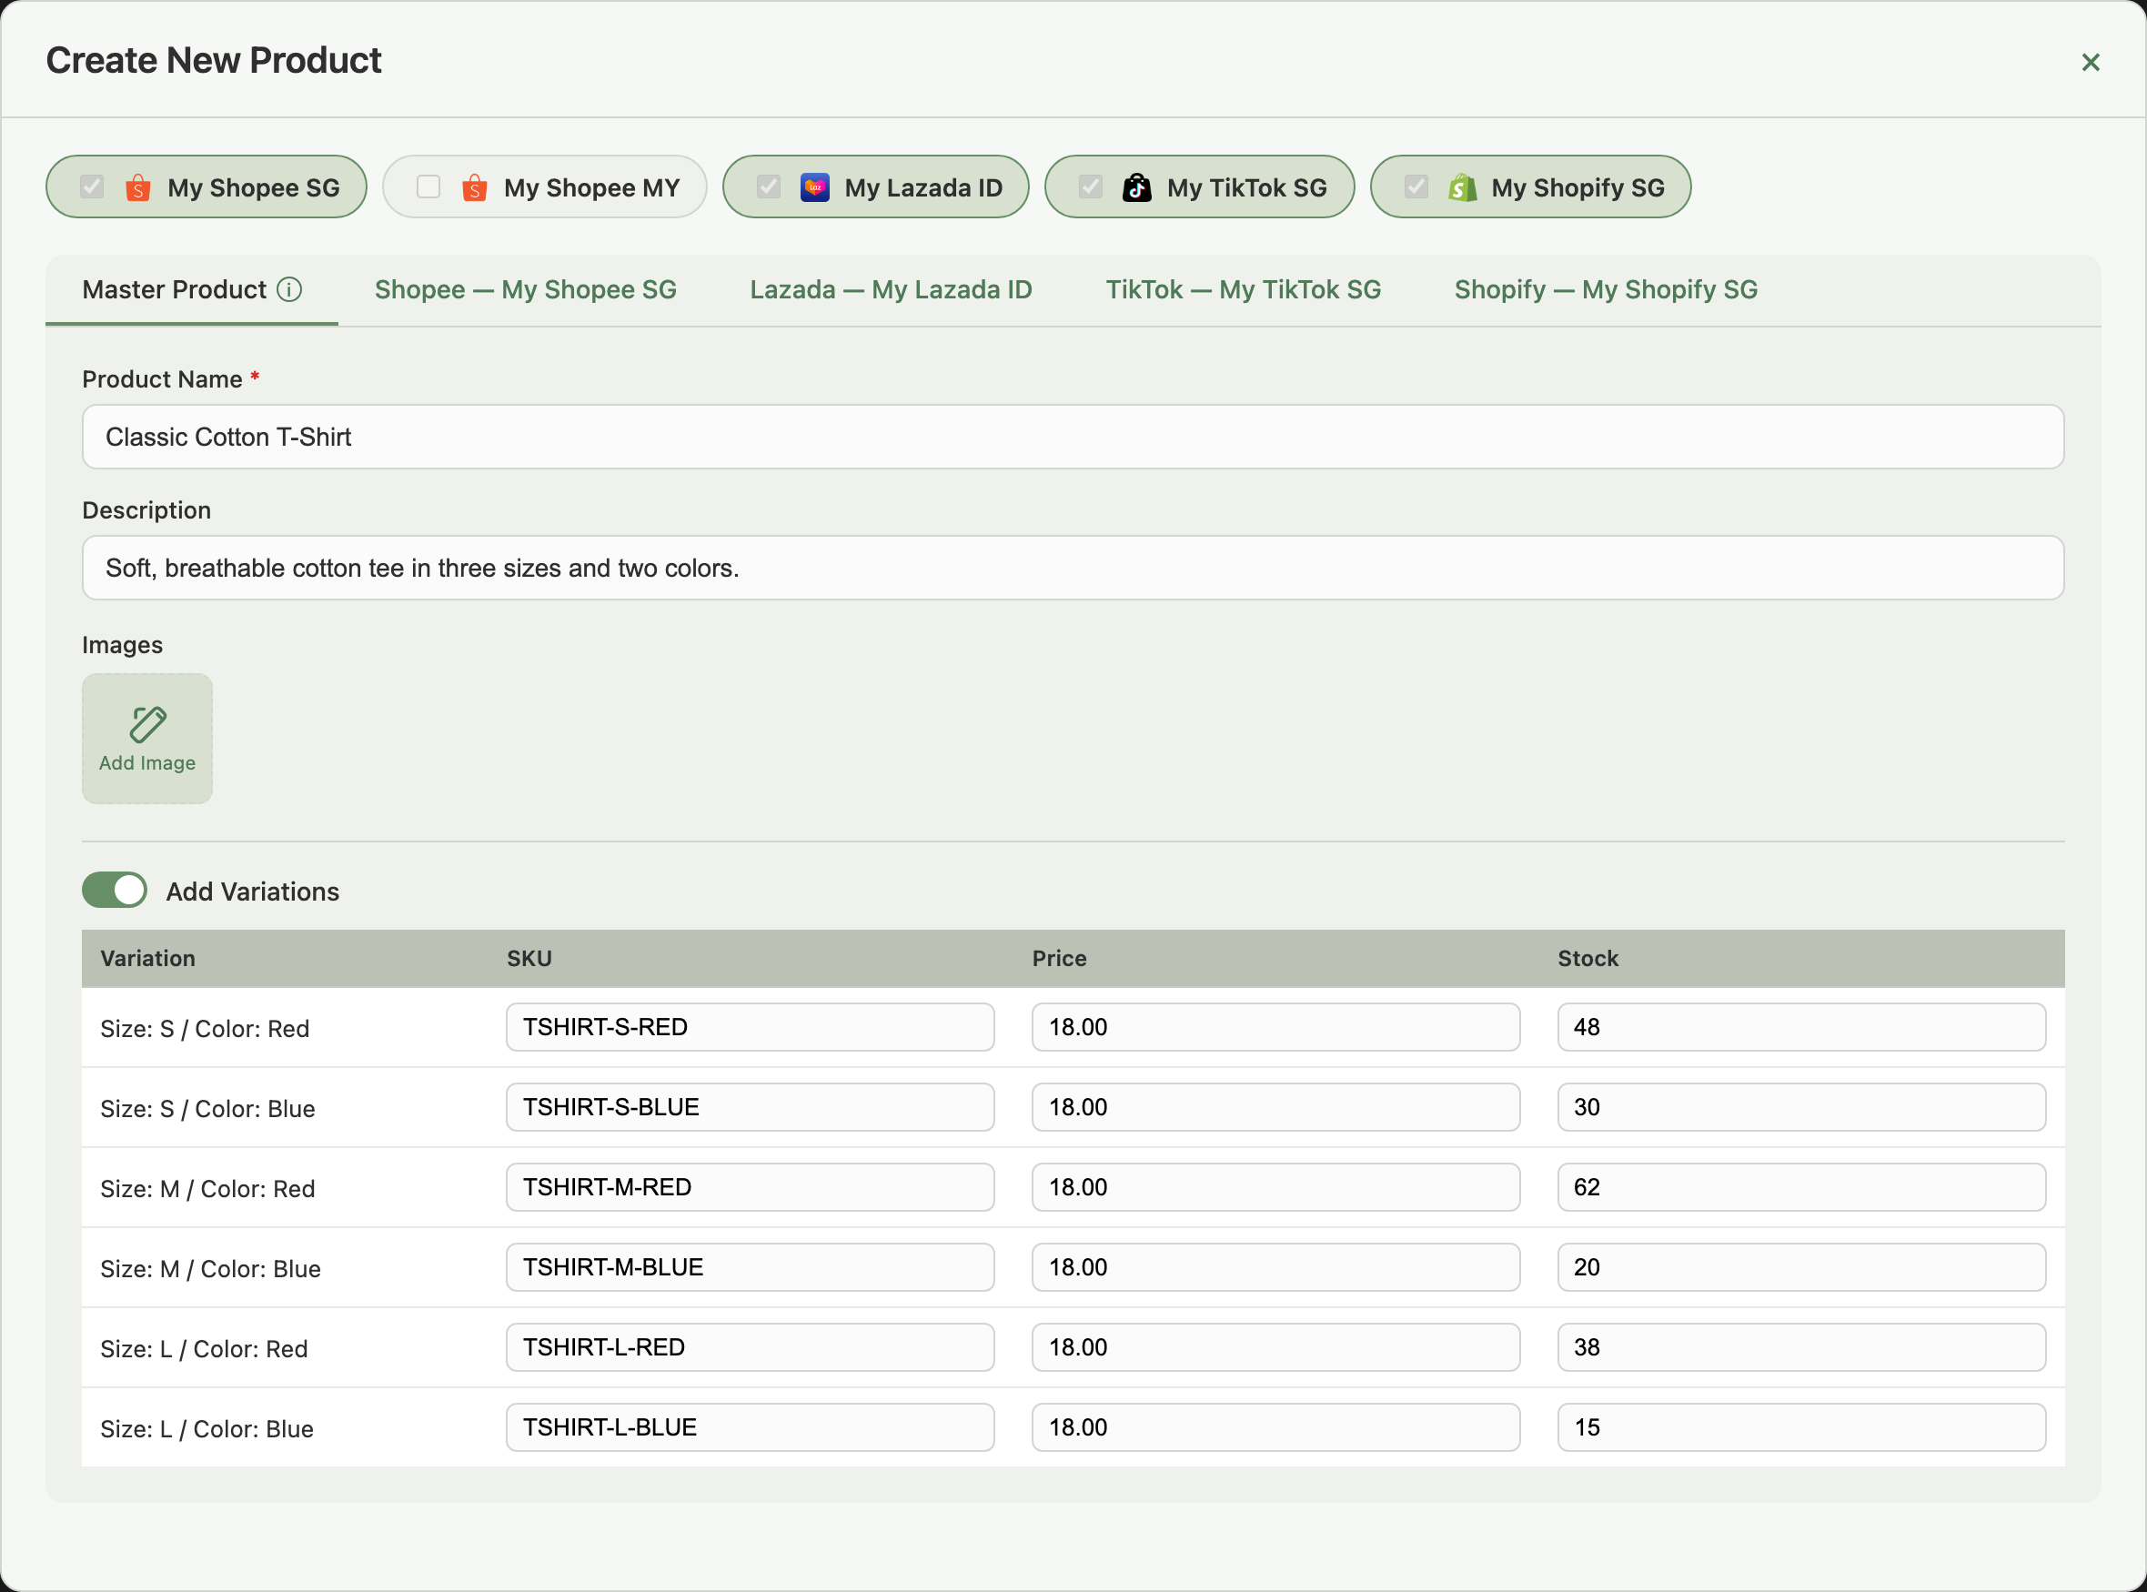Click the stock field showing 30
2147x1592 pixels.
(1801, 1107)
